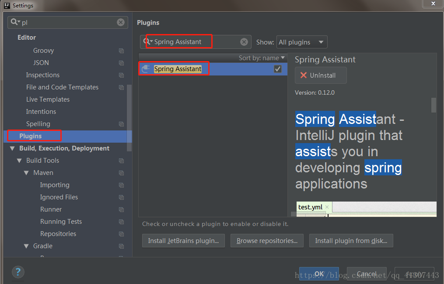The width and height of the screenshot is (444, 284).
Task: Click the project-level icon beside Build Tools
Action: pyautogui.click(x=121, y=161)
